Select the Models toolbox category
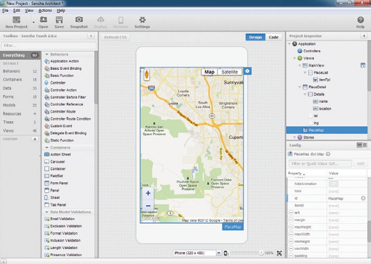 tap(20, 105)
